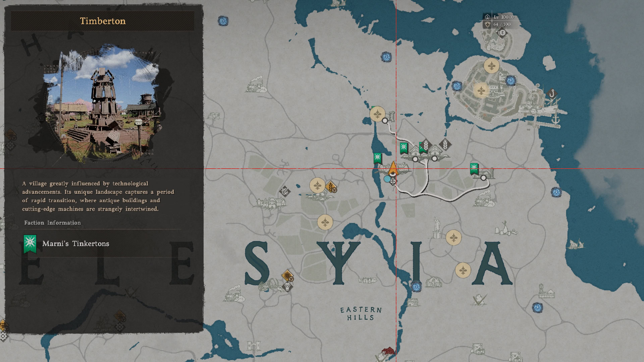Select the green flag left of the farmhouses
The image size is (644, 362).
click(x=404, y=148)
